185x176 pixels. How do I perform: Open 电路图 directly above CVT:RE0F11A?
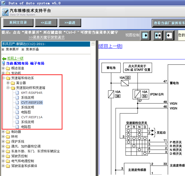pyautogui.click(x=26, y=112)
